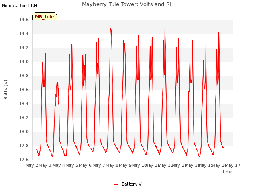
Task: Click the May 17 x-axis tick label
Action: [233, 165]
